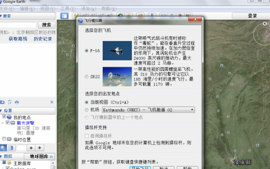
Task: Click the view in Google Maps icon
Action: point(180,15)
